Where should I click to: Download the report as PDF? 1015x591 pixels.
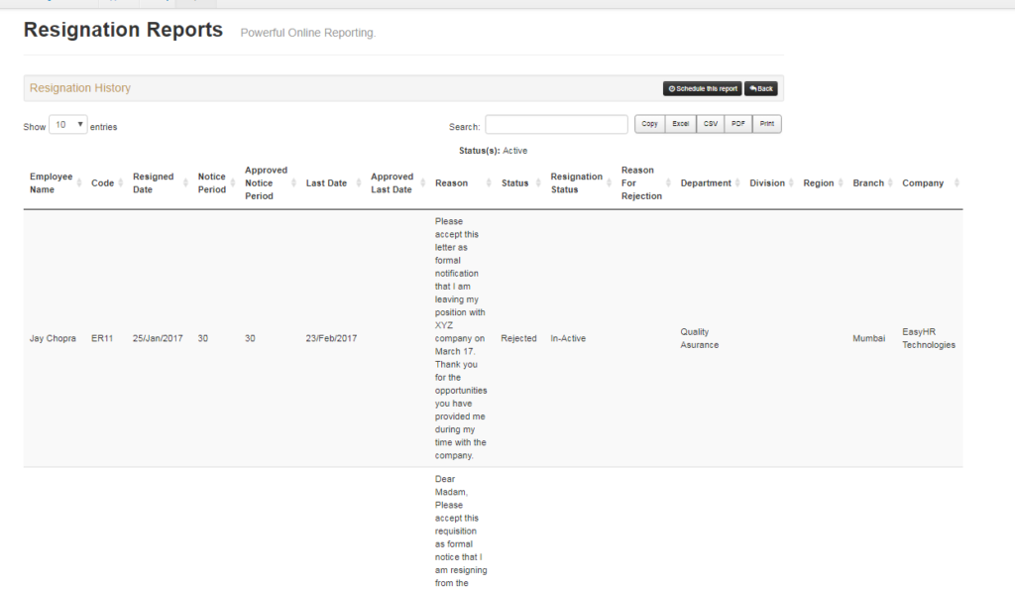(x=737, y=123)
